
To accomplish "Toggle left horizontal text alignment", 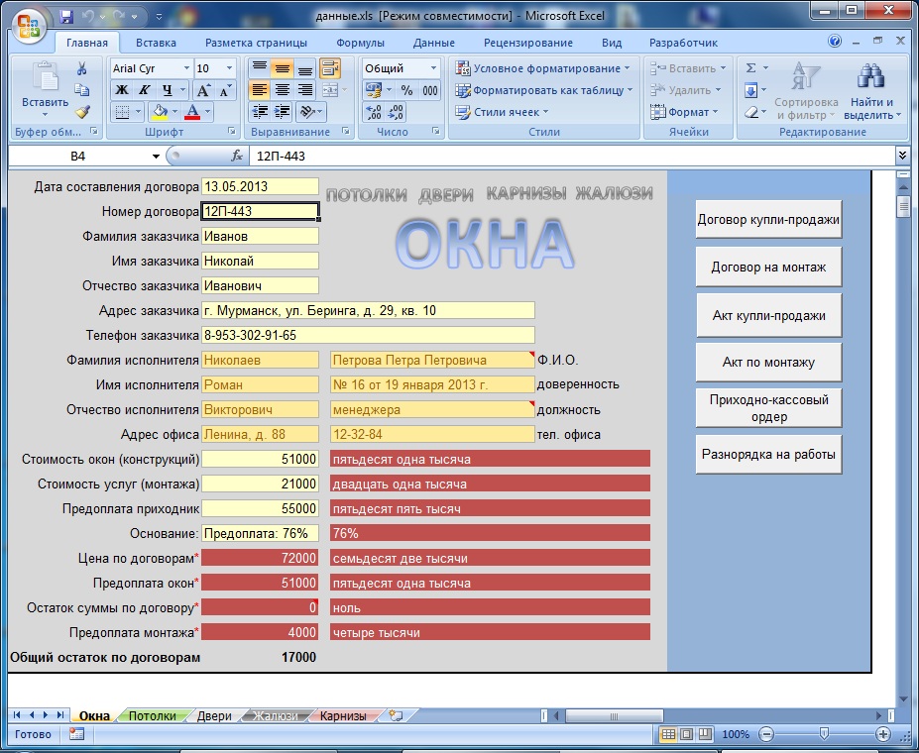I will (x=260, y=90).
